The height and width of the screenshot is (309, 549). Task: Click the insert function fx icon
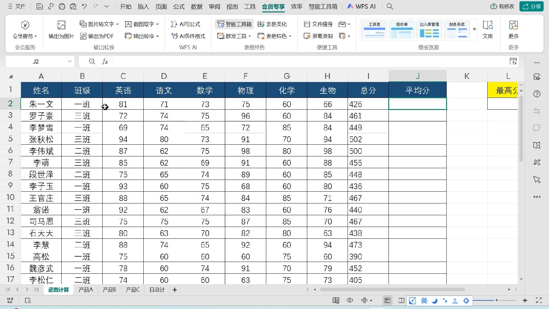[x=105, y=61]
